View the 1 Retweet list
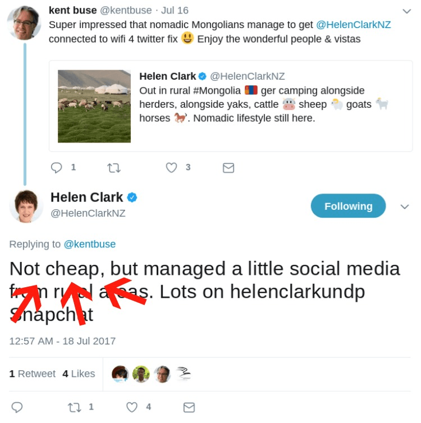The width and height of the screenshot is (421, 423). 33,374
